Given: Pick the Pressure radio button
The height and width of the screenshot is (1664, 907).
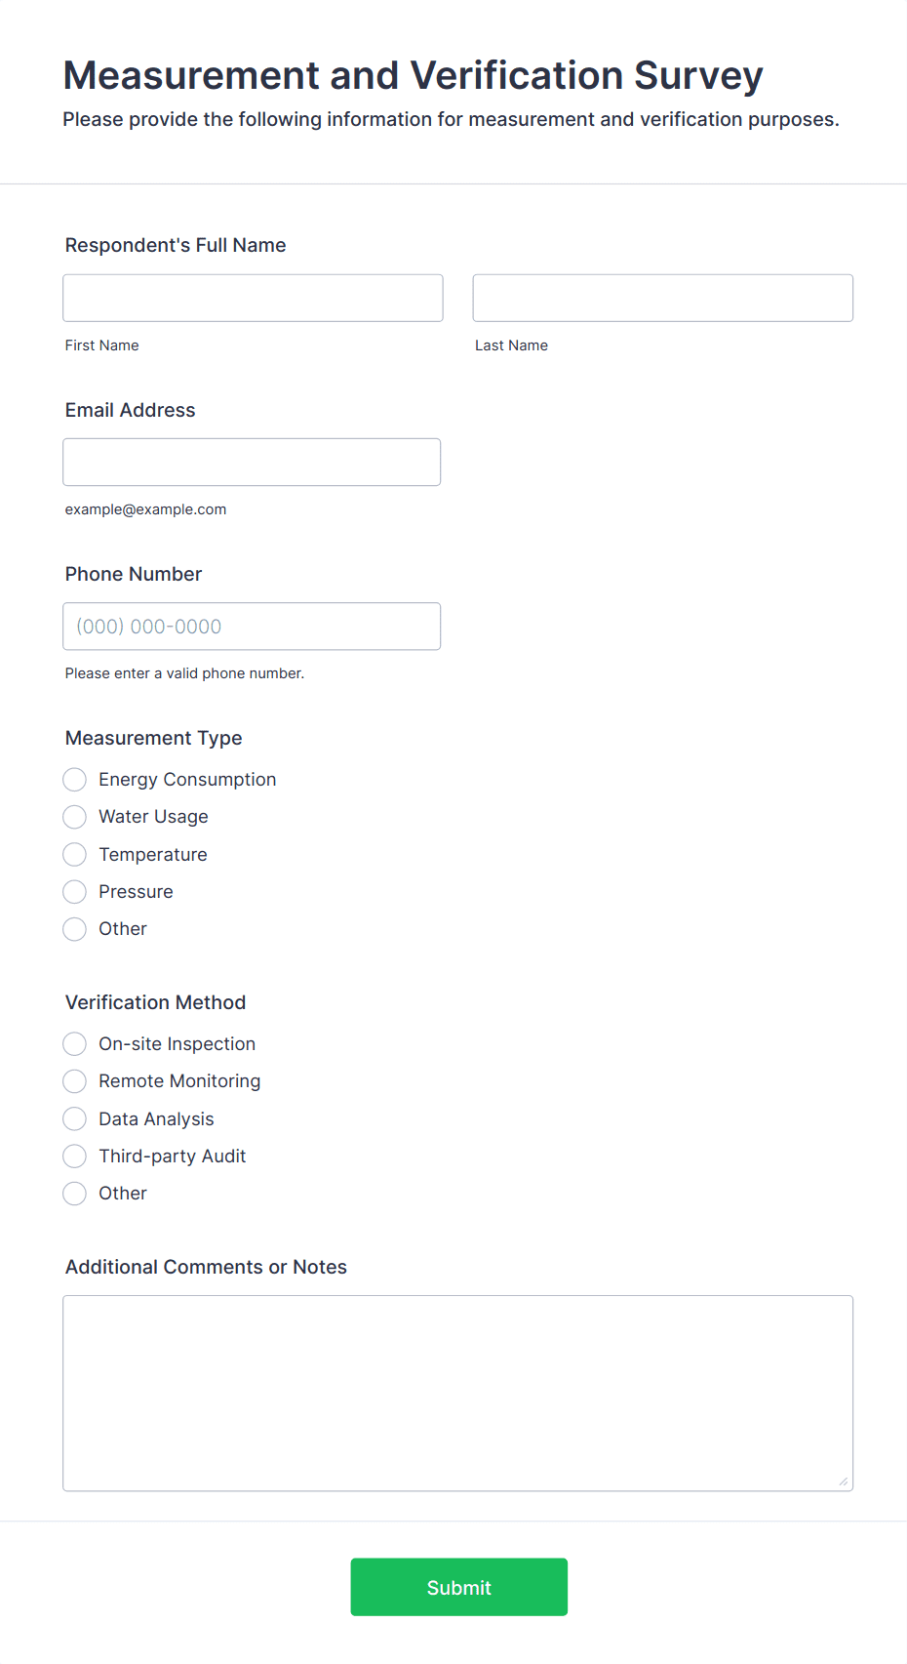Looking at the screenshot, I should [x=75, y=892].
